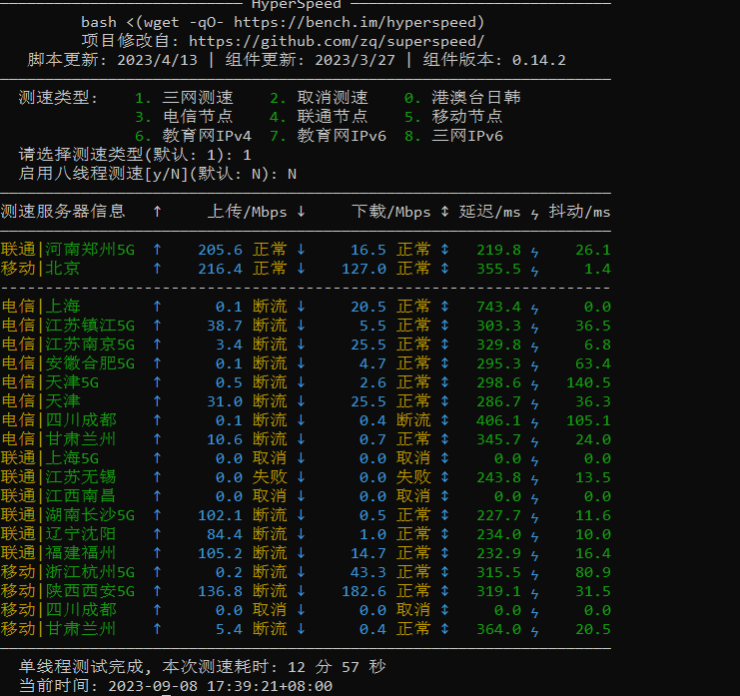740x696 pixels.
Task: Click the '单线程测试完成' summary line
Action: tap(203, 667)
